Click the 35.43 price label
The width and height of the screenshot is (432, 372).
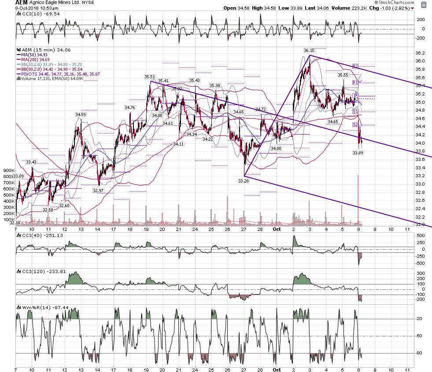pos(195,80)
